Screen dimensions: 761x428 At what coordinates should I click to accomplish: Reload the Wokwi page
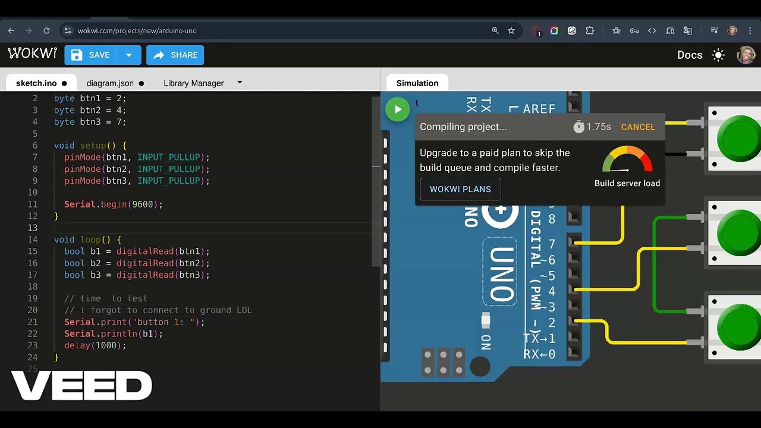46,31
